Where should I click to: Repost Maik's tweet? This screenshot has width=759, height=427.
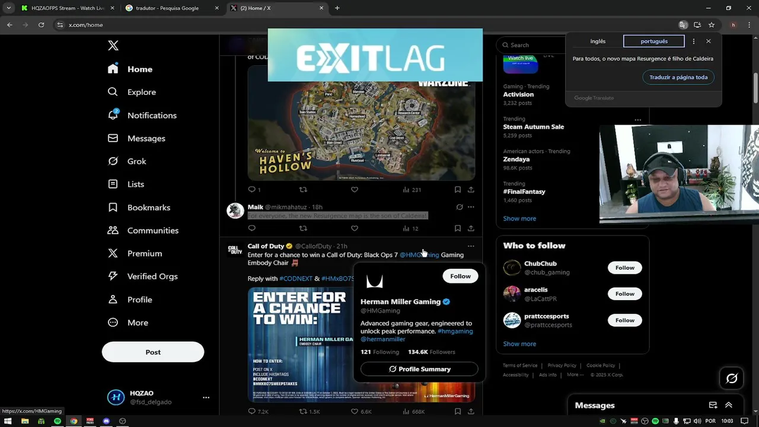point(303,228)
